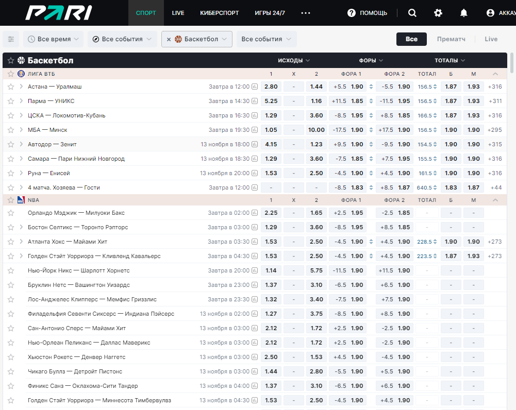The width and height of the screenshot is (516, 410).
Task: Star the Нью-Йорк Никс — Шарлотт Хорнетс match
Action: pyautogui.click(x=11, y=270)
